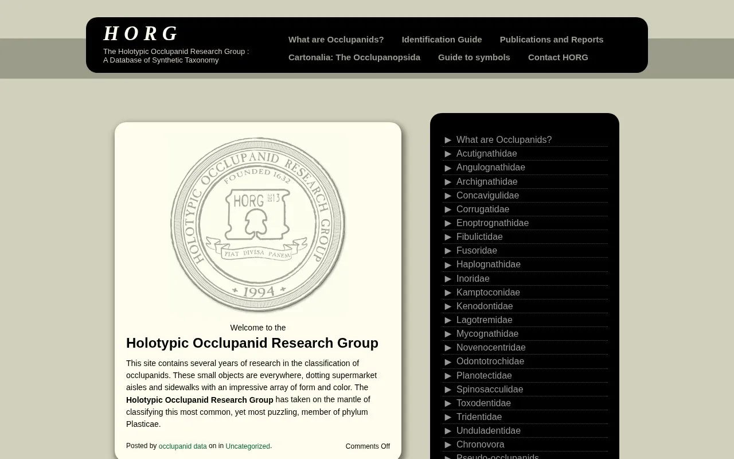Click the arrow bullet beside Fusoridae
Screen dimensions: 734x459
[x=448, y=251]
